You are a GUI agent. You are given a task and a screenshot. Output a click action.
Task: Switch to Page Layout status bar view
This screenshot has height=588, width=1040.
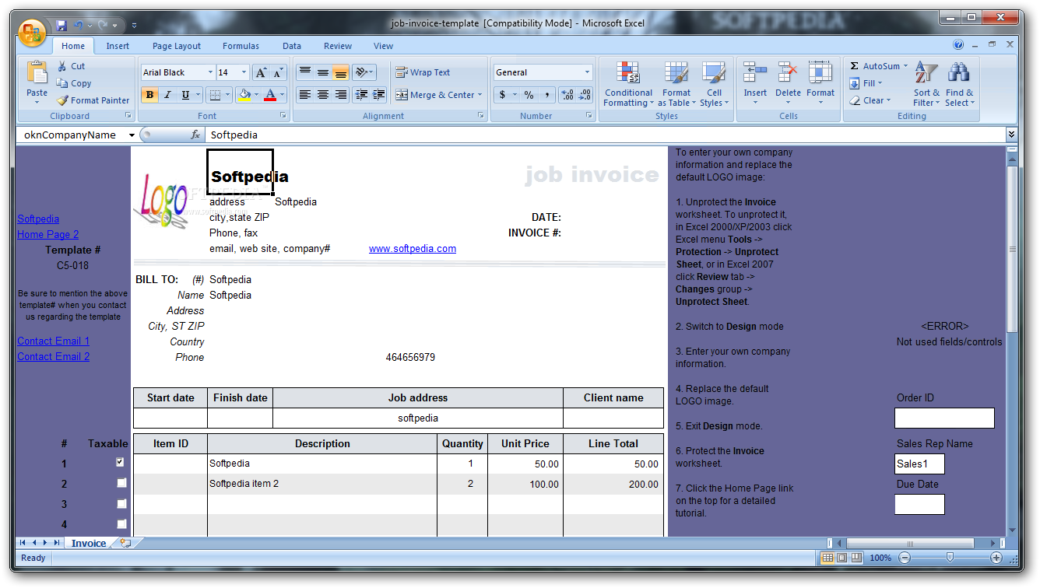coord(842,558)
